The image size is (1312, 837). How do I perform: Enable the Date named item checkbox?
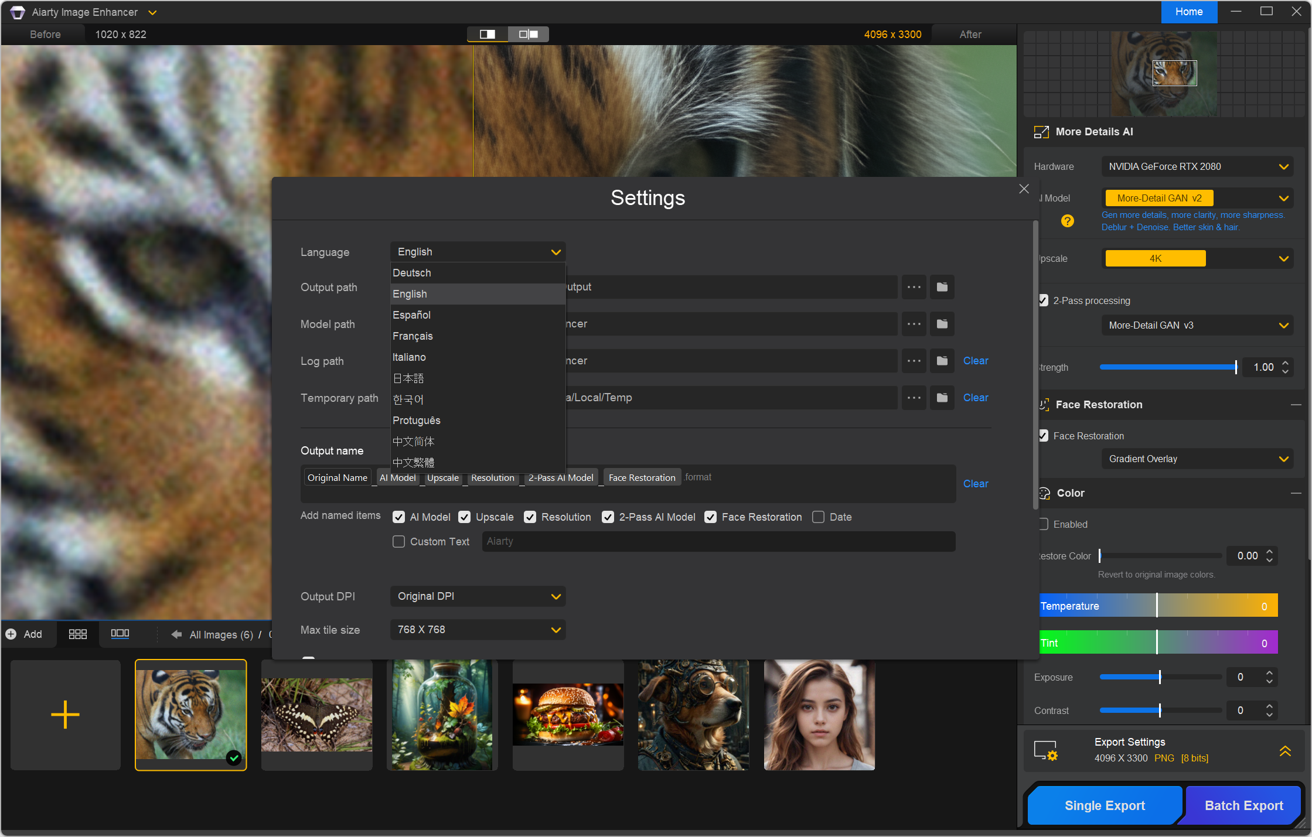point(818,517)
